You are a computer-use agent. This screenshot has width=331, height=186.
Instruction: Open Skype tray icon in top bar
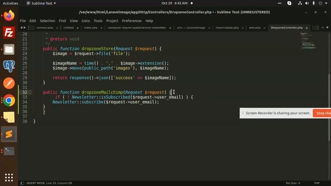click(289, 3)
